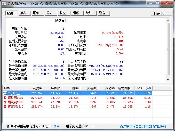Sort by the 名称 column header
Screen dimensions: 175x131
14,88
